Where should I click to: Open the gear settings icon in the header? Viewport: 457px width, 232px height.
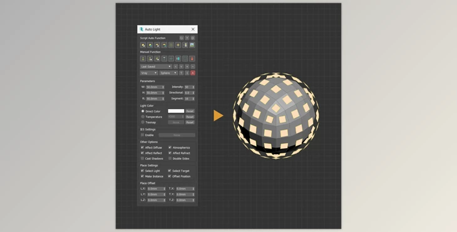tap(193, 38)
